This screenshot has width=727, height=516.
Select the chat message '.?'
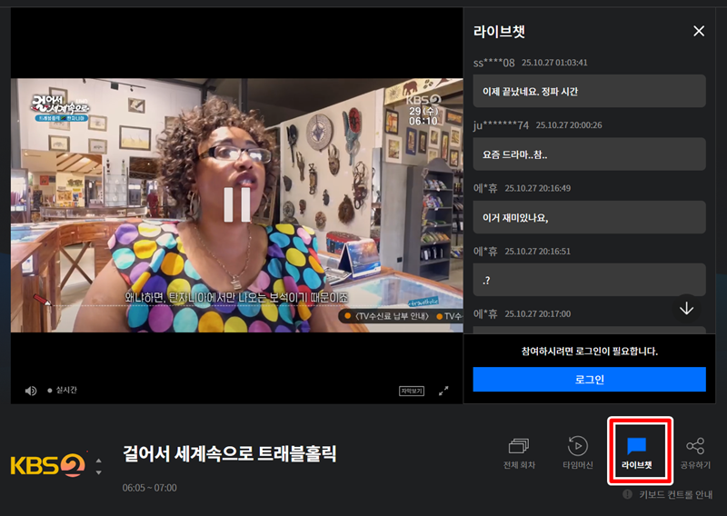(x=589, y=280)
